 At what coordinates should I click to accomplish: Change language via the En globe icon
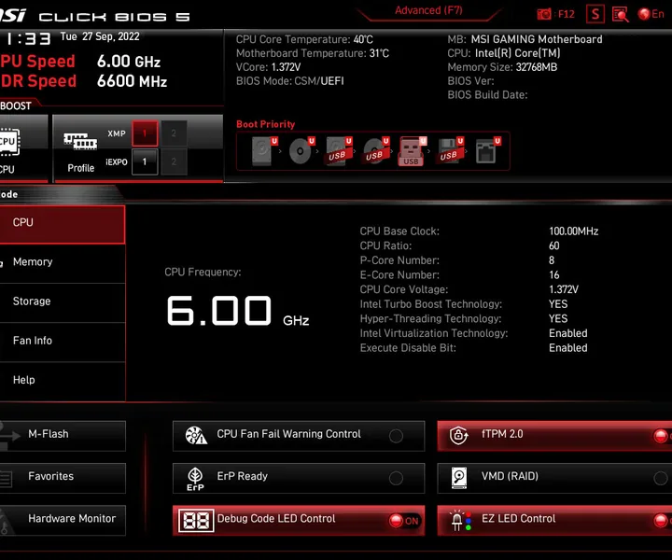(x=651, y=14)
